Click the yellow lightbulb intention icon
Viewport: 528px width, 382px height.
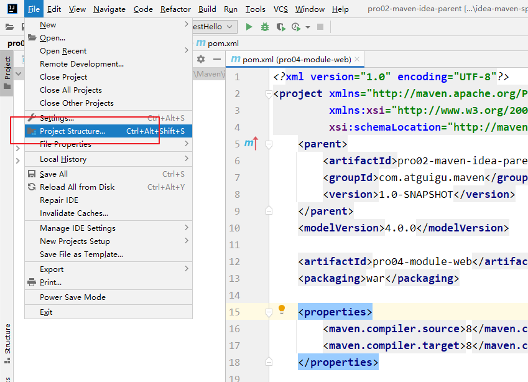coord(282,309)
